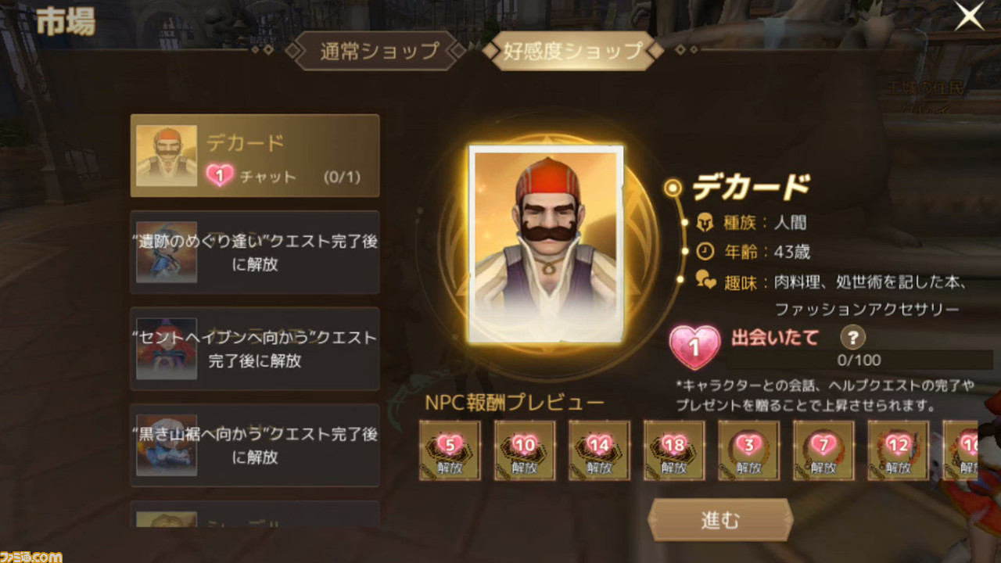1001x563 pixels.
Task: Open the question mark help icon
Action: (x=852, y=338)
